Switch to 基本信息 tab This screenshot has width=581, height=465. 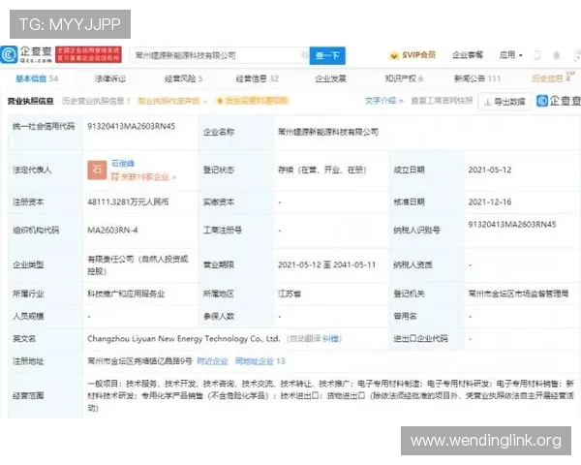(x=37, y=78)
